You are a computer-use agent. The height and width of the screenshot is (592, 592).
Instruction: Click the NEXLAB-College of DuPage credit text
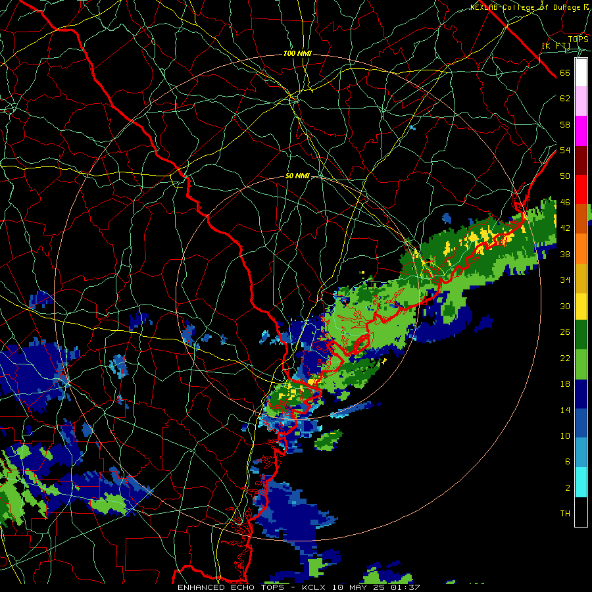tap(530, 7)
